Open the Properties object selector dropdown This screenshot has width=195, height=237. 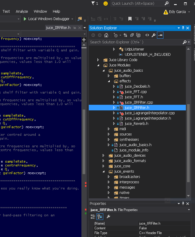189,210
